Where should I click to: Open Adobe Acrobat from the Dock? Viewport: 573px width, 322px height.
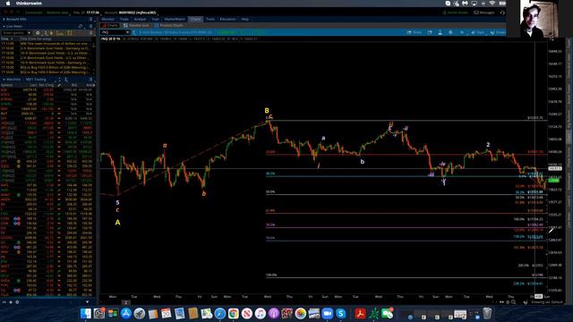(360, 313)
